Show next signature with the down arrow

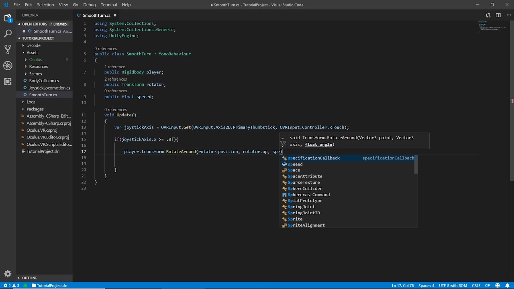283,147
